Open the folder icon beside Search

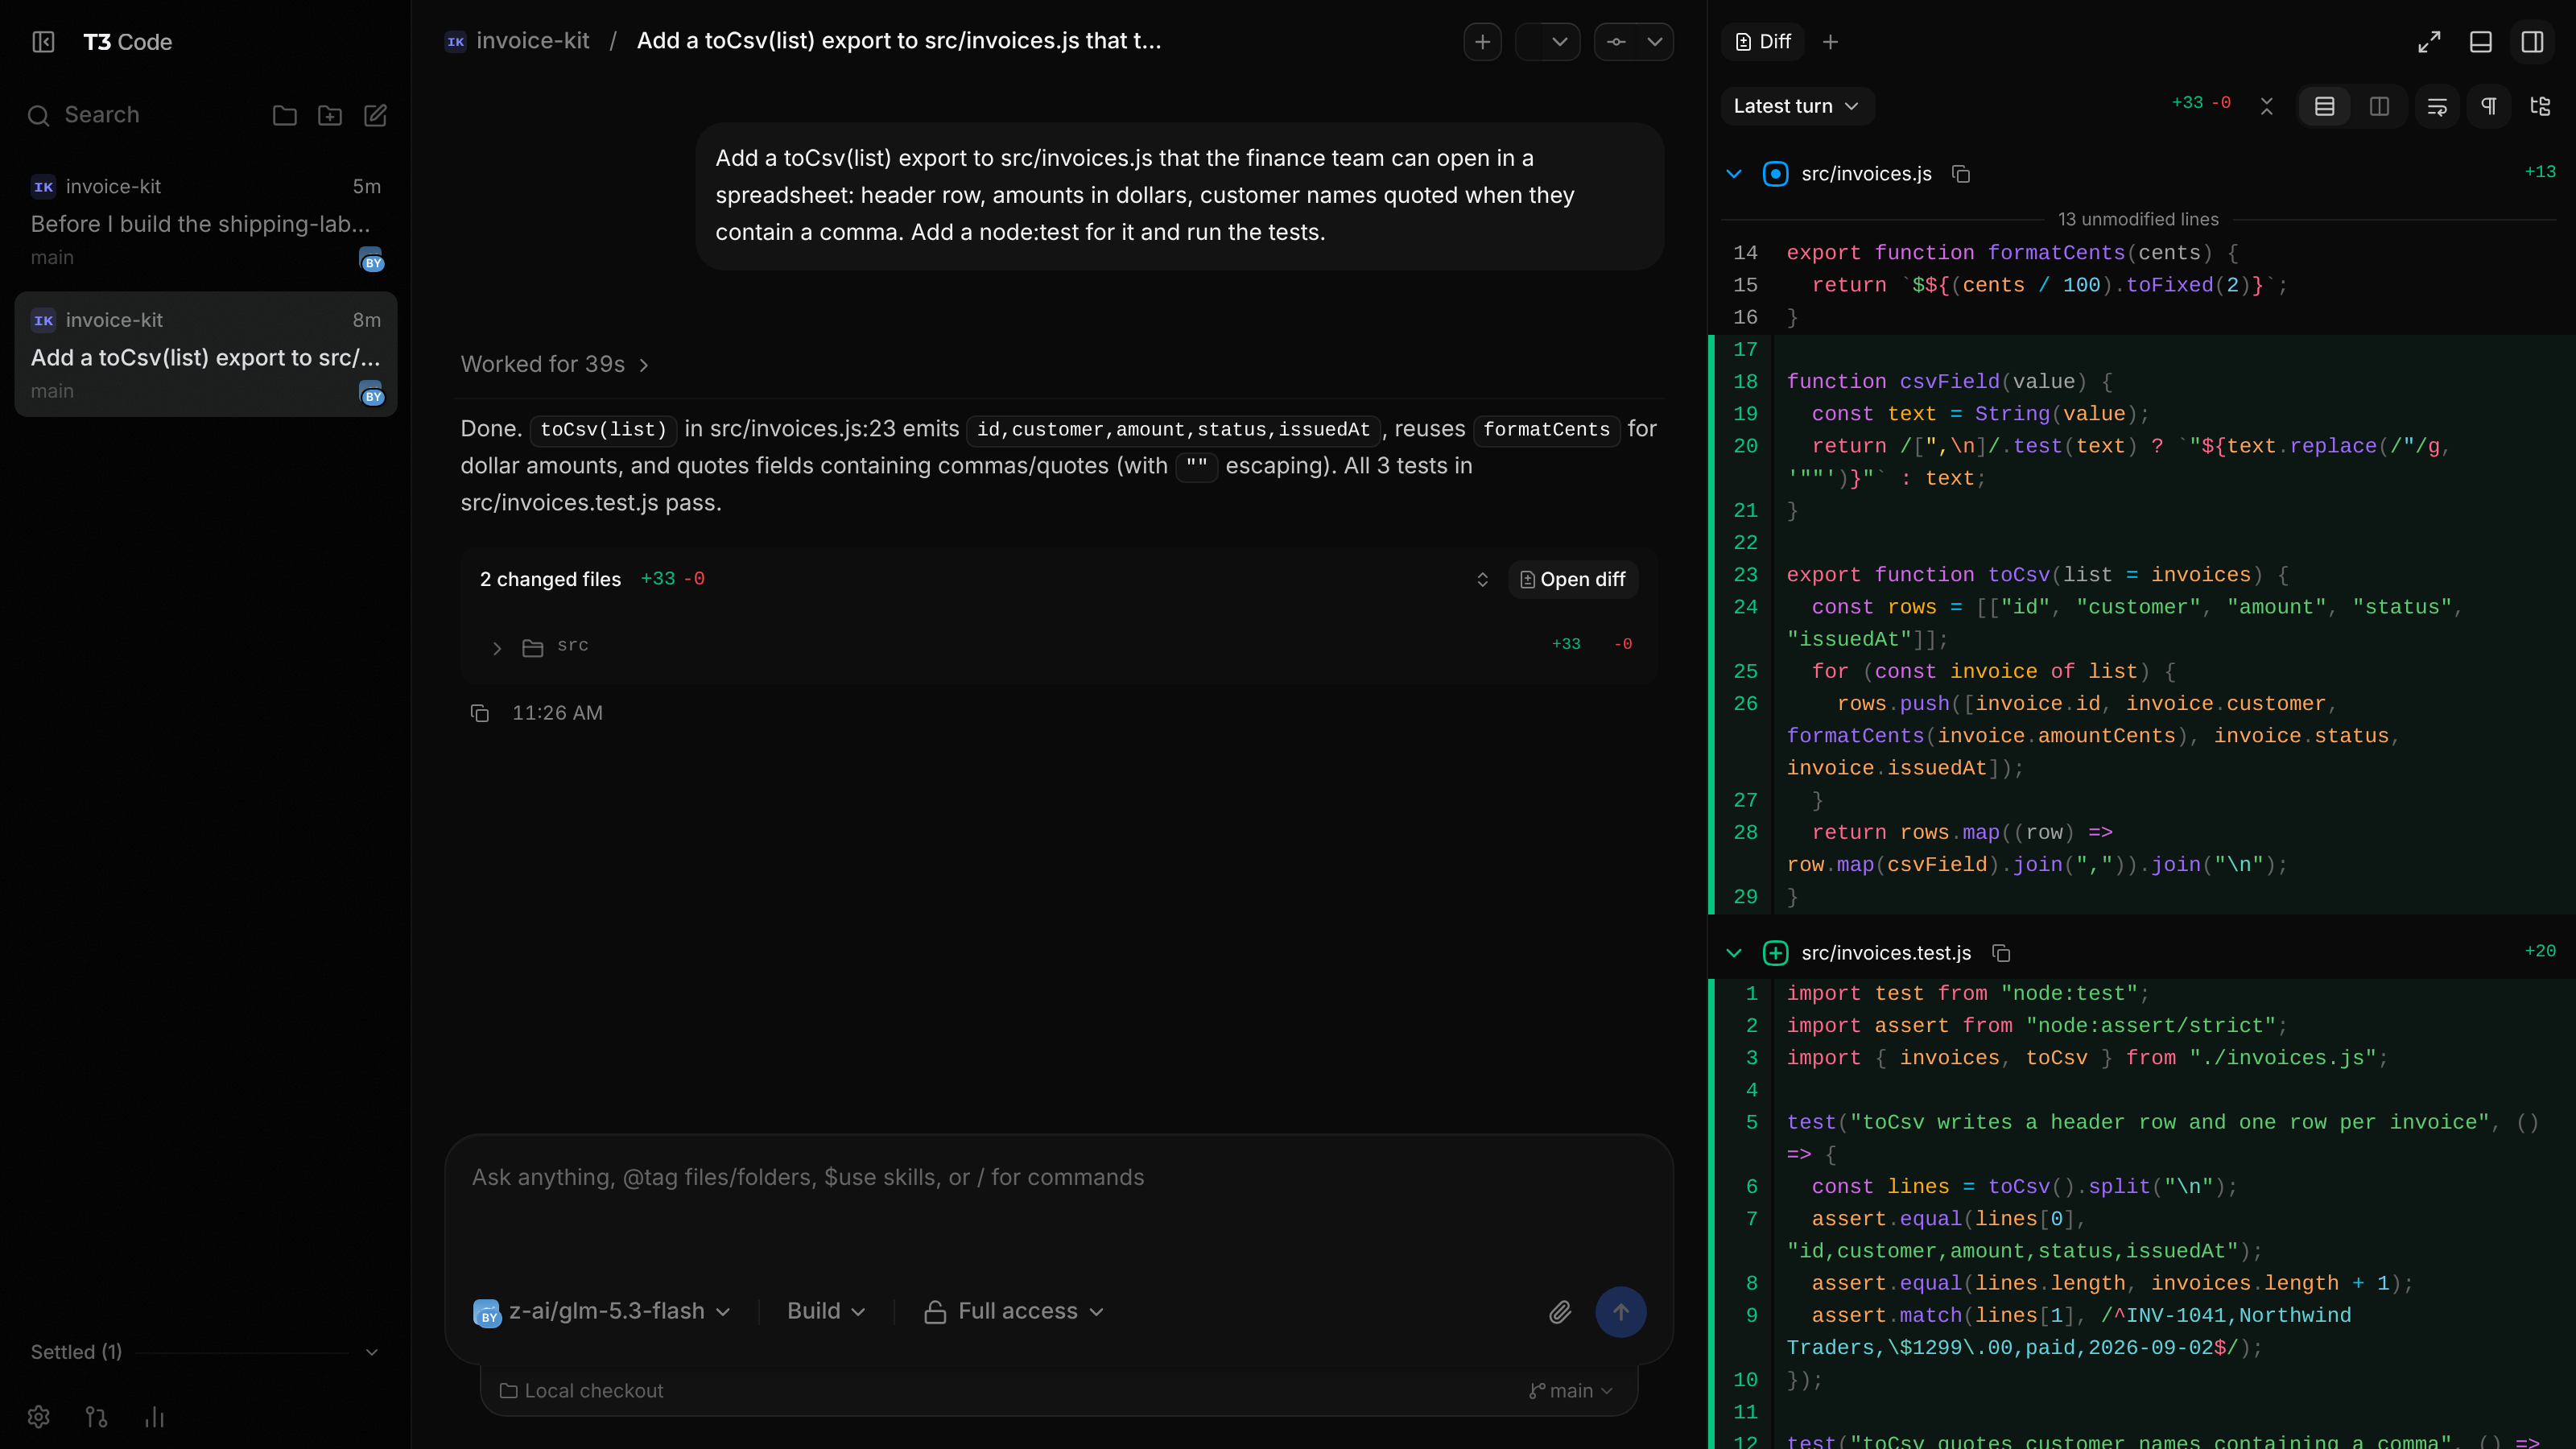tap(284, 116)
